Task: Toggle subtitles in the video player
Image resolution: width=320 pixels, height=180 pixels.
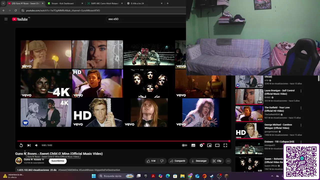Action: 193,145
